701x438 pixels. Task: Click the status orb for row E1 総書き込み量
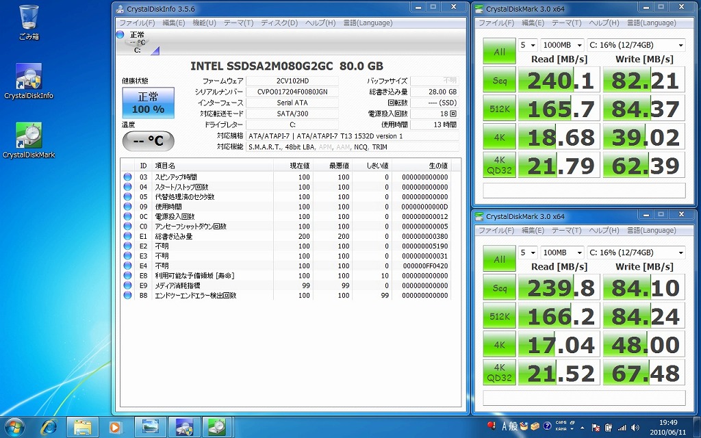[127, 236]
